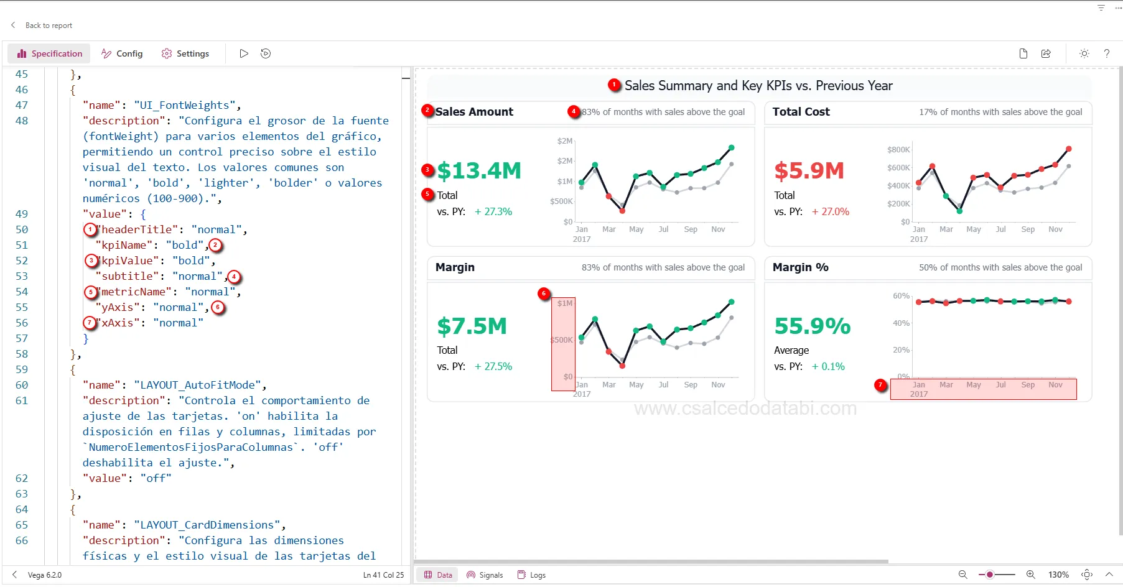Zoom out using the magnifier minus icon
This screenshot has width=1123, height=587.
coord(962,575)
